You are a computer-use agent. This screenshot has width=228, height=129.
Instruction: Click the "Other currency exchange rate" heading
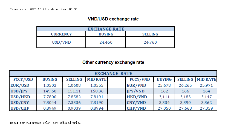tap(113, 62)
